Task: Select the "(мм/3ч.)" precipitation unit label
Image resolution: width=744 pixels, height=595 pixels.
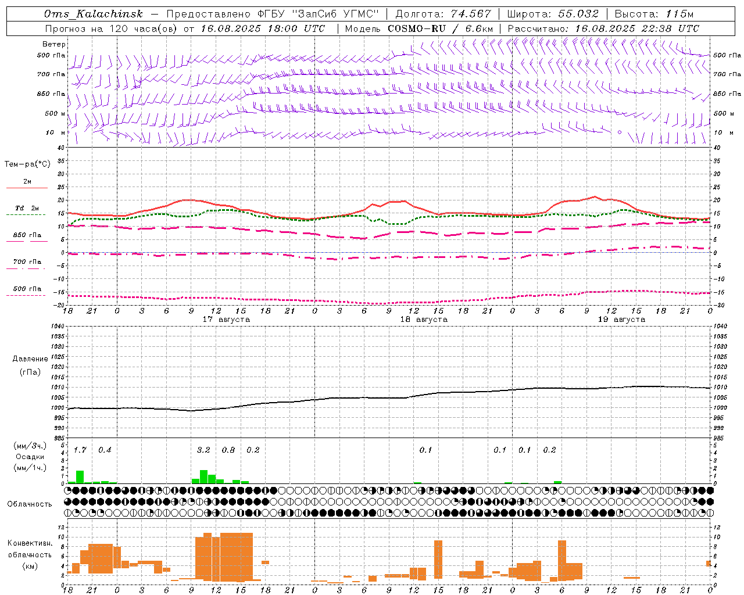Action: pos(30,446)
